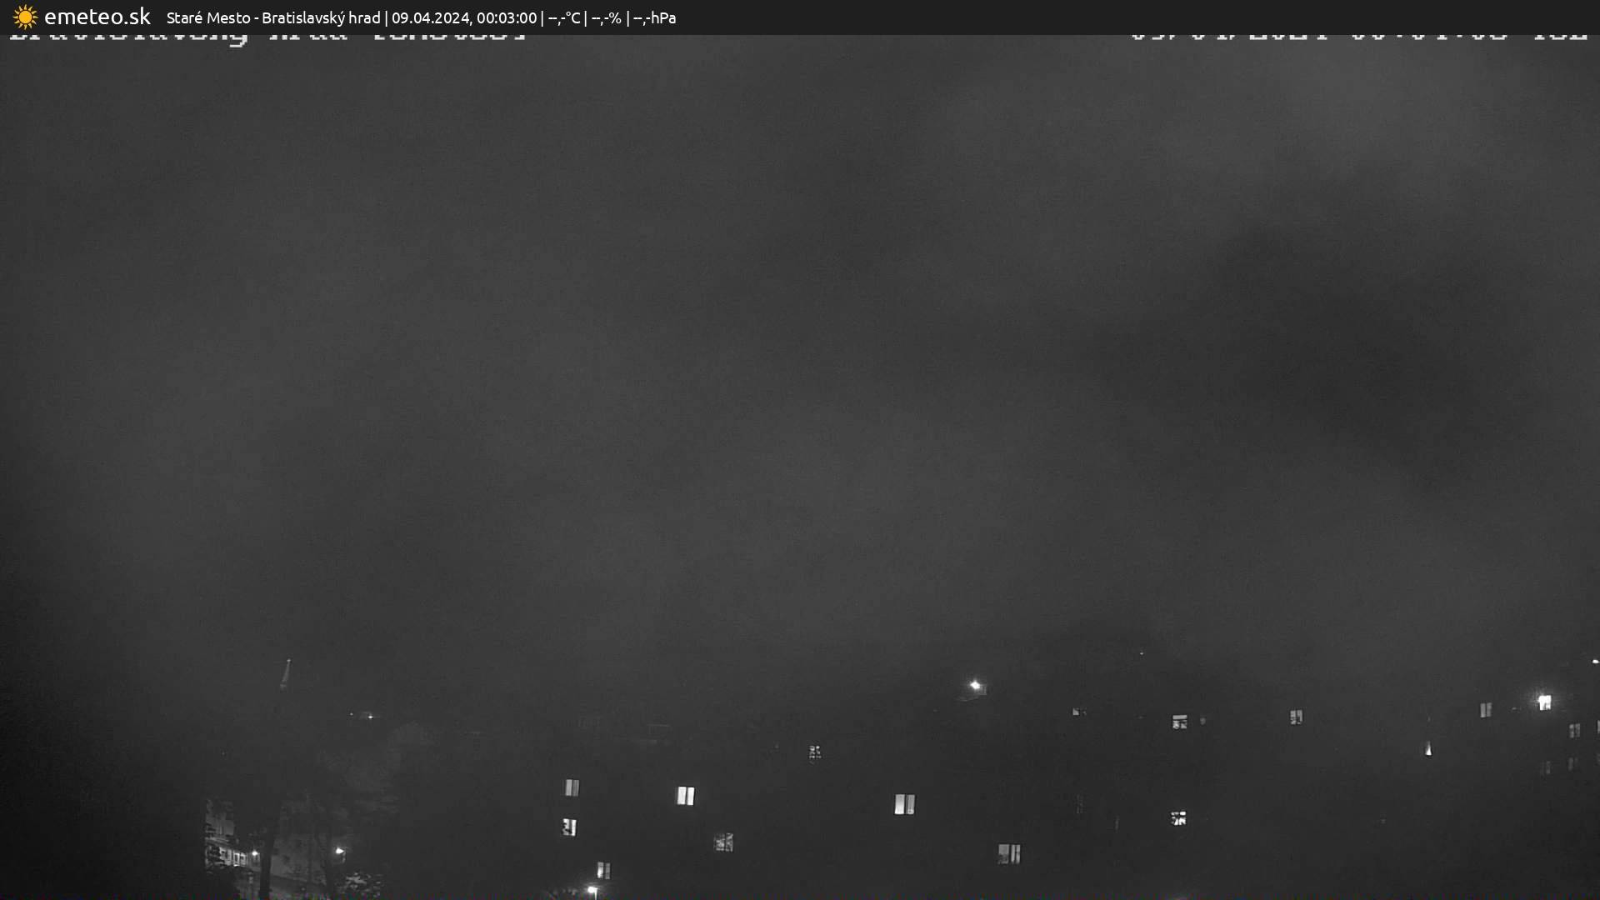This screenshot has height=900, width=1600.
Task: Click the small lamp beside the bottom-left trees
Action: [x=339, y=851]
